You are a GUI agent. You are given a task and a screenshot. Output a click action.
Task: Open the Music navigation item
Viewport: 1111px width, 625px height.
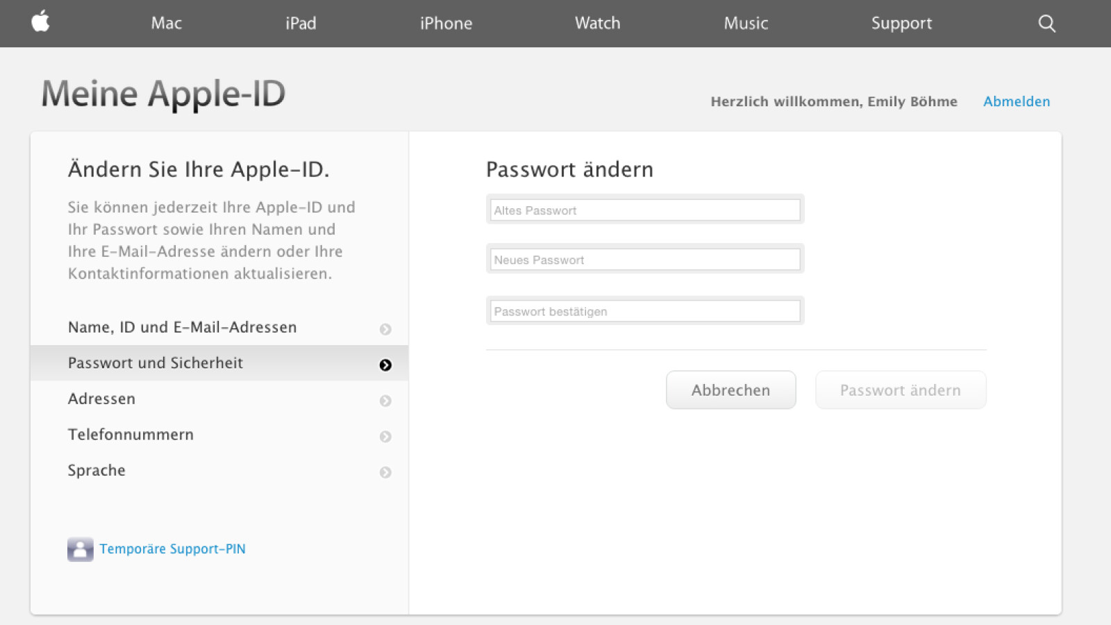(x=746, y=23)
